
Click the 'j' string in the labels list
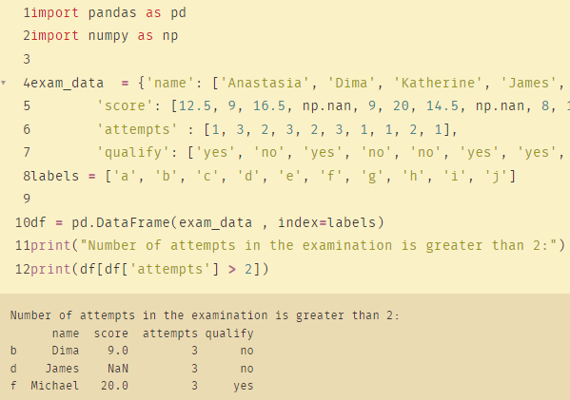tap(496, 176)
